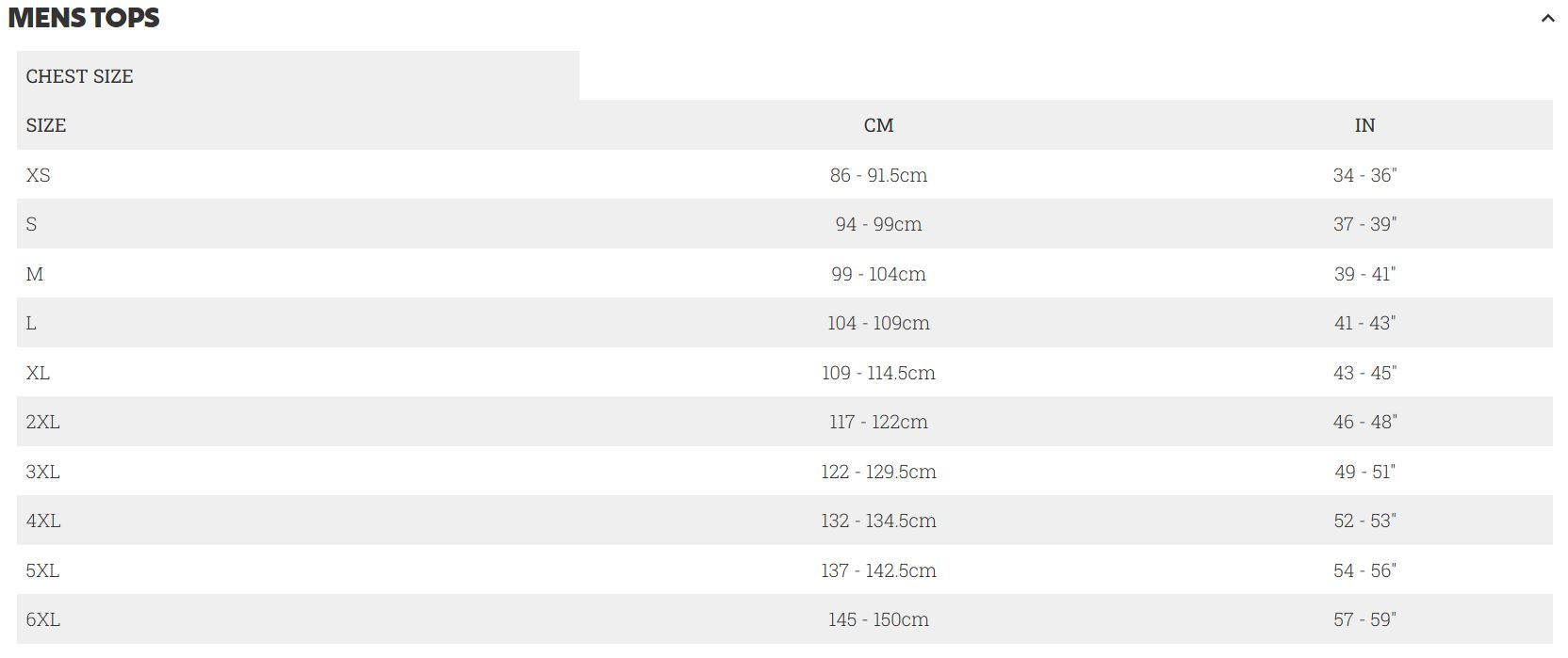This screenshot has height=658, width=1568.
Task: Click the 52 - 53" inch value
Action: pyautogui.click(x=1364, y=521)
